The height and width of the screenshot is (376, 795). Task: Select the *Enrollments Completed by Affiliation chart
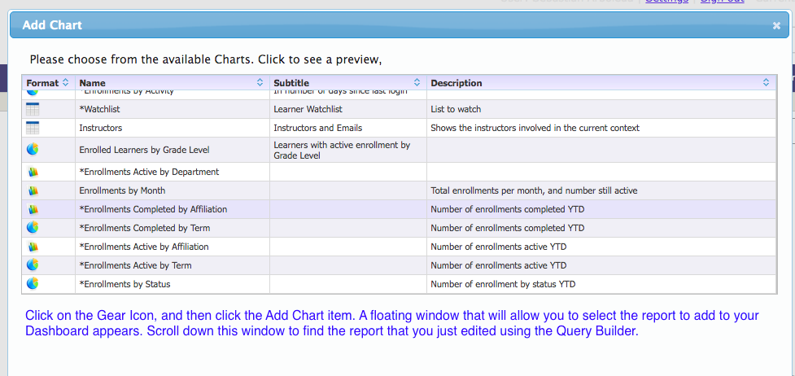153,209
